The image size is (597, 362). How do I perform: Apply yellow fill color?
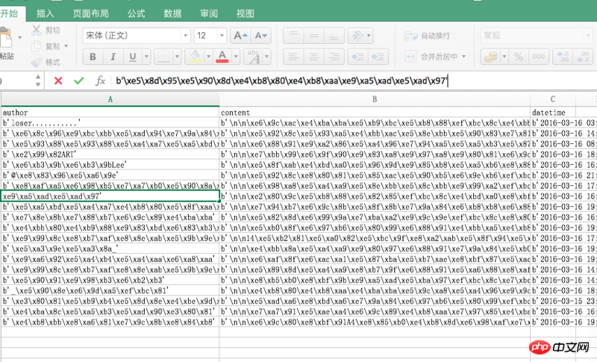[195, 57]
